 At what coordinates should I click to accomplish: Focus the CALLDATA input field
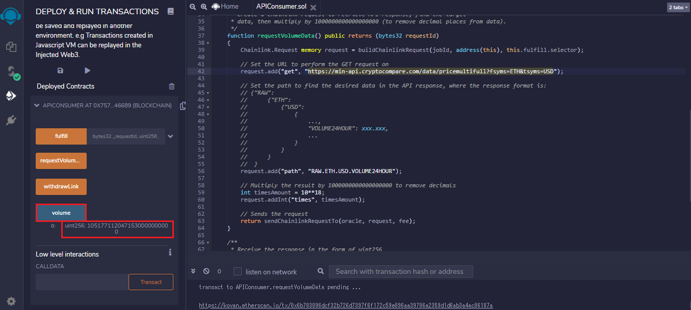coord(82,282)
